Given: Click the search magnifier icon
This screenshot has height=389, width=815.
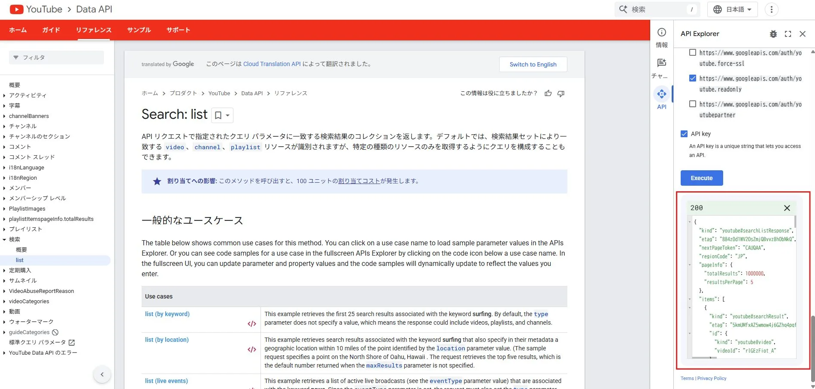Looking at the screenshot, I should [623, 9].
